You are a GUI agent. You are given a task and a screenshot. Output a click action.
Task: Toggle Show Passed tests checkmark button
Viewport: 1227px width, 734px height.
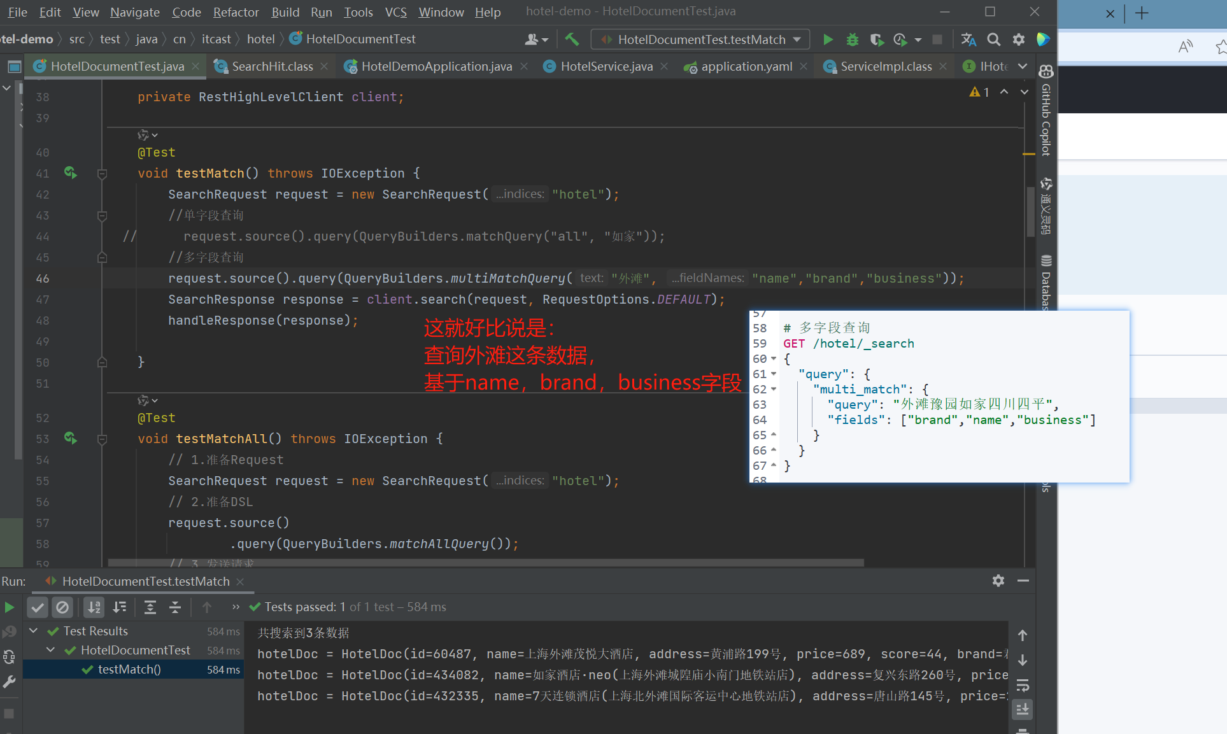click(x=38, y=607)
